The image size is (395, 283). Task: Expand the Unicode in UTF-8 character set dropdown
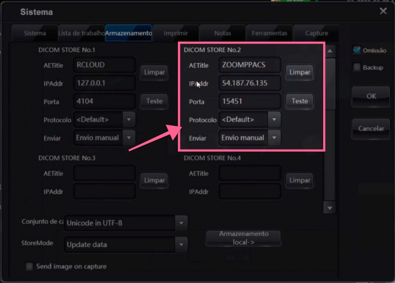180,223
